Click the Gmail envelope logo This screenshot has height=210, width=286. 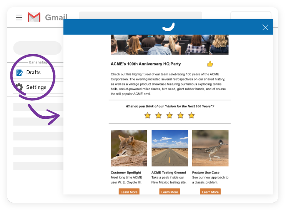pyautogui.click(x=34, y=17)
